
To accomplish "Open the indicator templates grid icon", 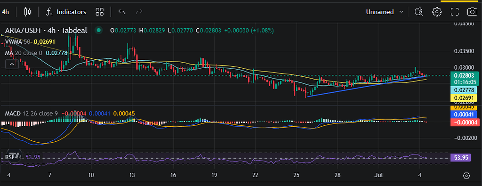I will tap(100, 12).
